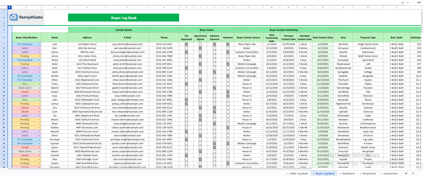Select column E header
Viewport: 423px width, 176px height.
click(x=87, y=7)
